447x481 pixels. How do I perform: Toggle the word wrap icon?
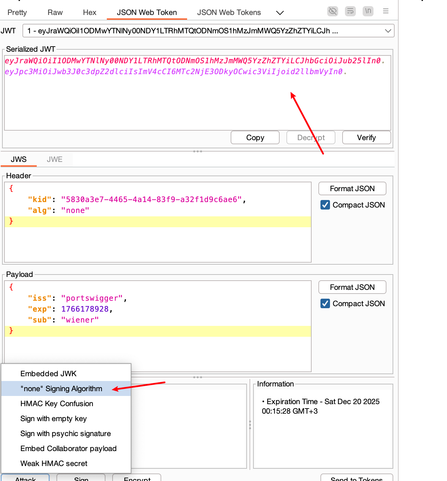coord(350,11)
